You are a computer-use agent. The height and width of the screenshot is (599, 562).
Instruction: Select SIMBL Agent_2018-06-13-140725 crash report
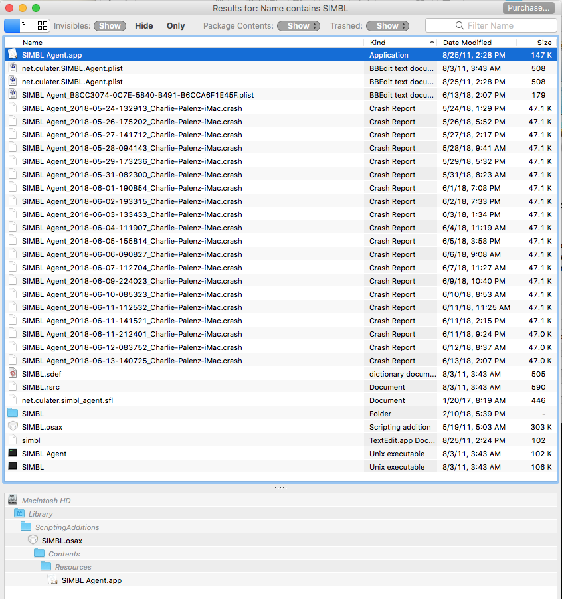pyautogui.click(x=280, y=360)
